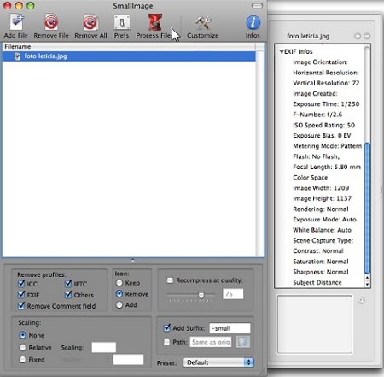This screenshot has height=377, width=384.
Task: Select the Remove icon radio button
Action: 119,294
